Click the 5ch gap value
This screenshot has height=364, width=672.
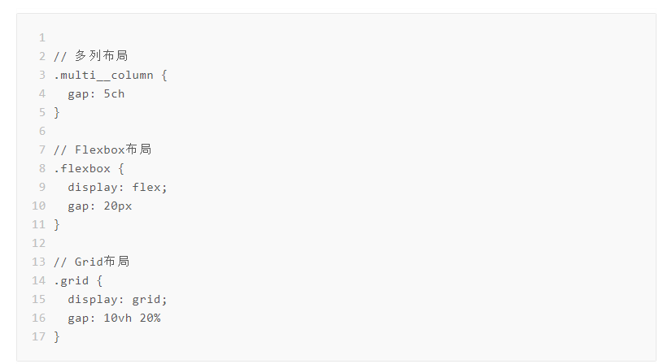point(114,93)
